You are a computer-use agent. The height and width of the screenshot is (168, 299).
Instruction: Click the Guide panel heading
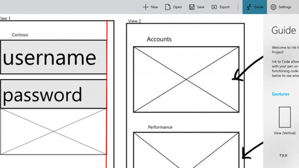click(283, 30)
